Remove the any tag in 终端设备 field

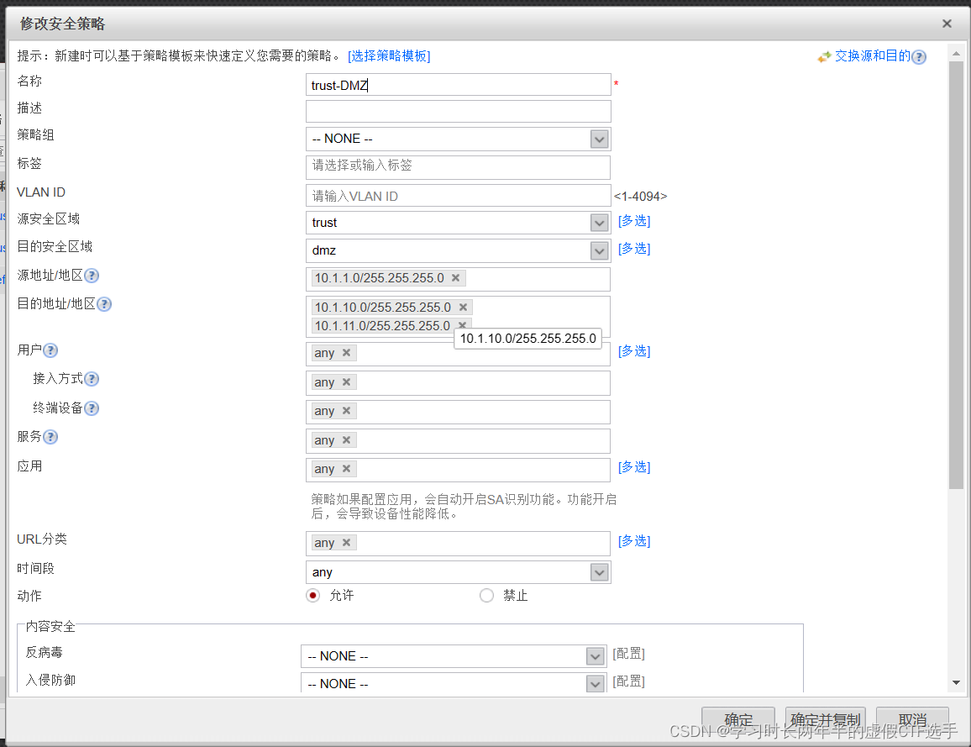click(346, 411)
